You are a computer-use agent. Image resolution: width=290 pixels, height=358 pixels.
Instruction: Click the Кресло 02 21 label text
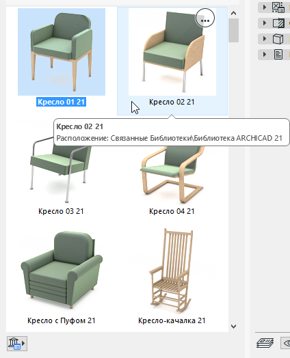172,102
